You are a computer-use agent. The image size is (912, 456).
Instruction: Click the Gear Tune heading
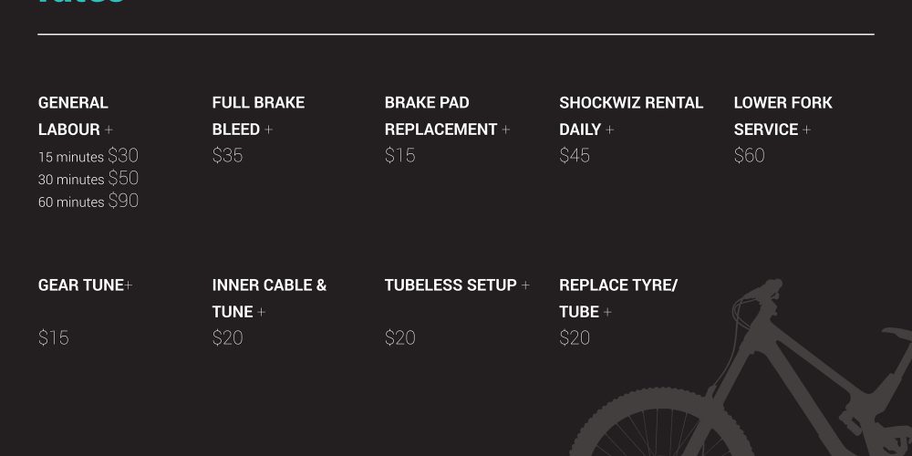point(81,285)
